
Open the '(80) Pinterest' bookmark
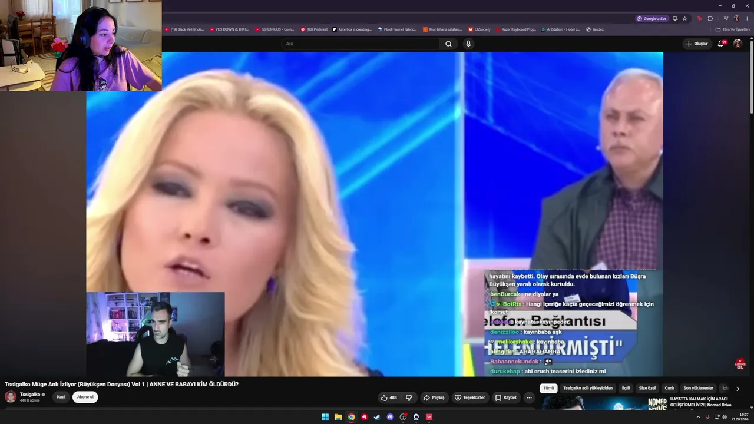[x=314, y=29]
